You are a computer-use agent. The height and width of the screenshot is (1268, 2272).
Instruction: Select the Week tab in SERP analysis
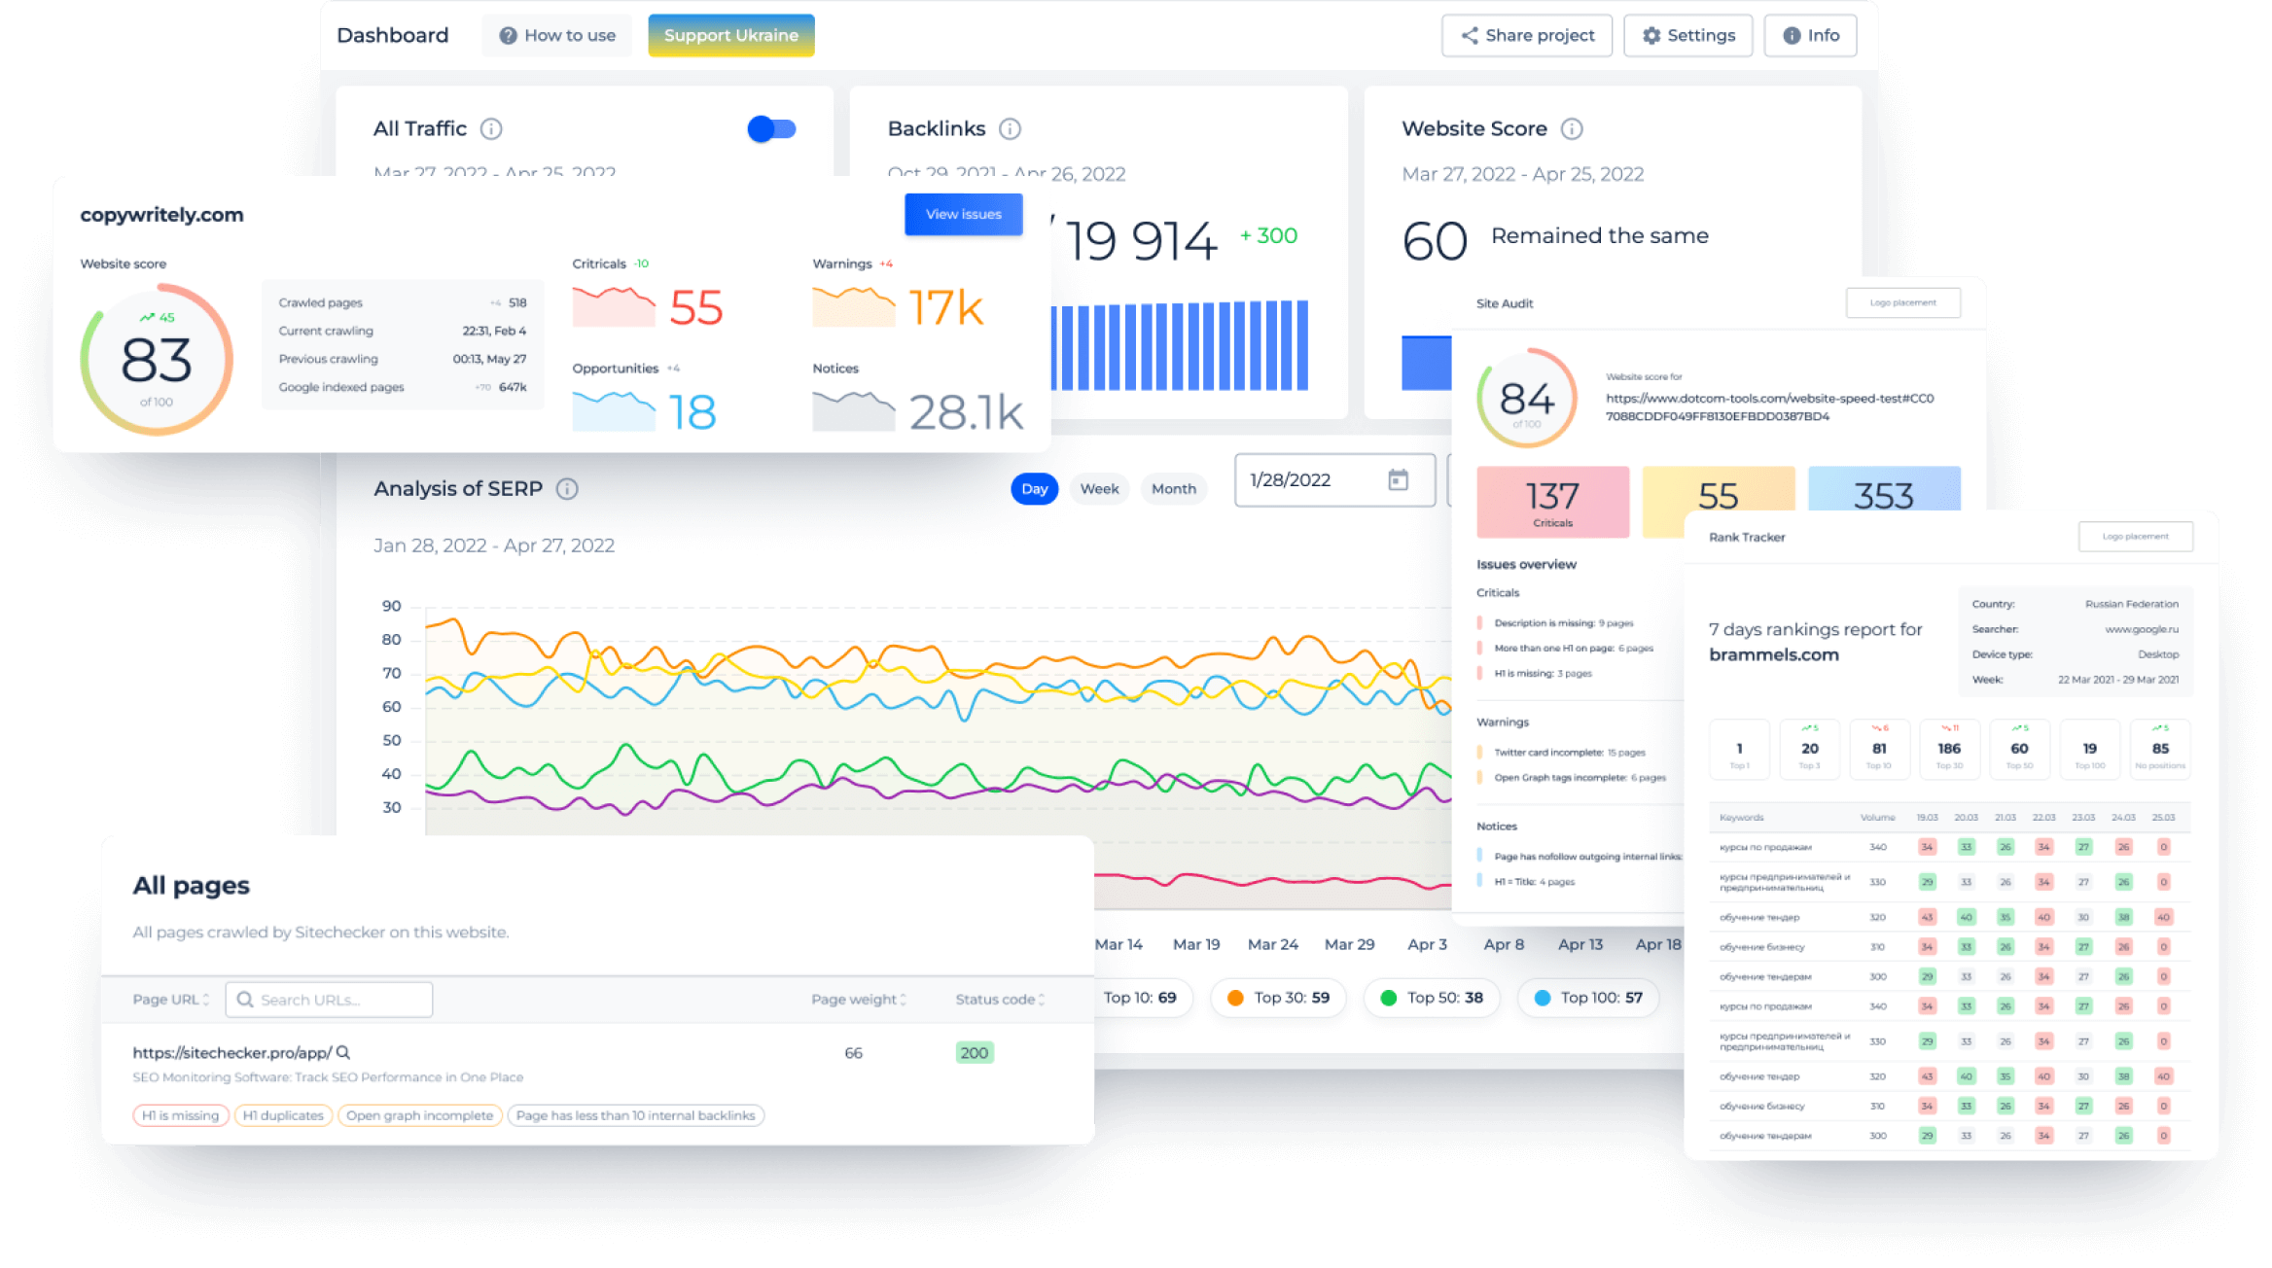(x=1097, y=488)
